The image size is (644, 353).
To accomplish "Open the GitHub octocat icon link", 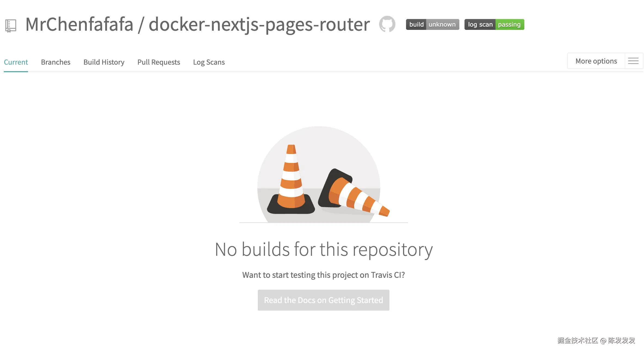I will point(387,24).
